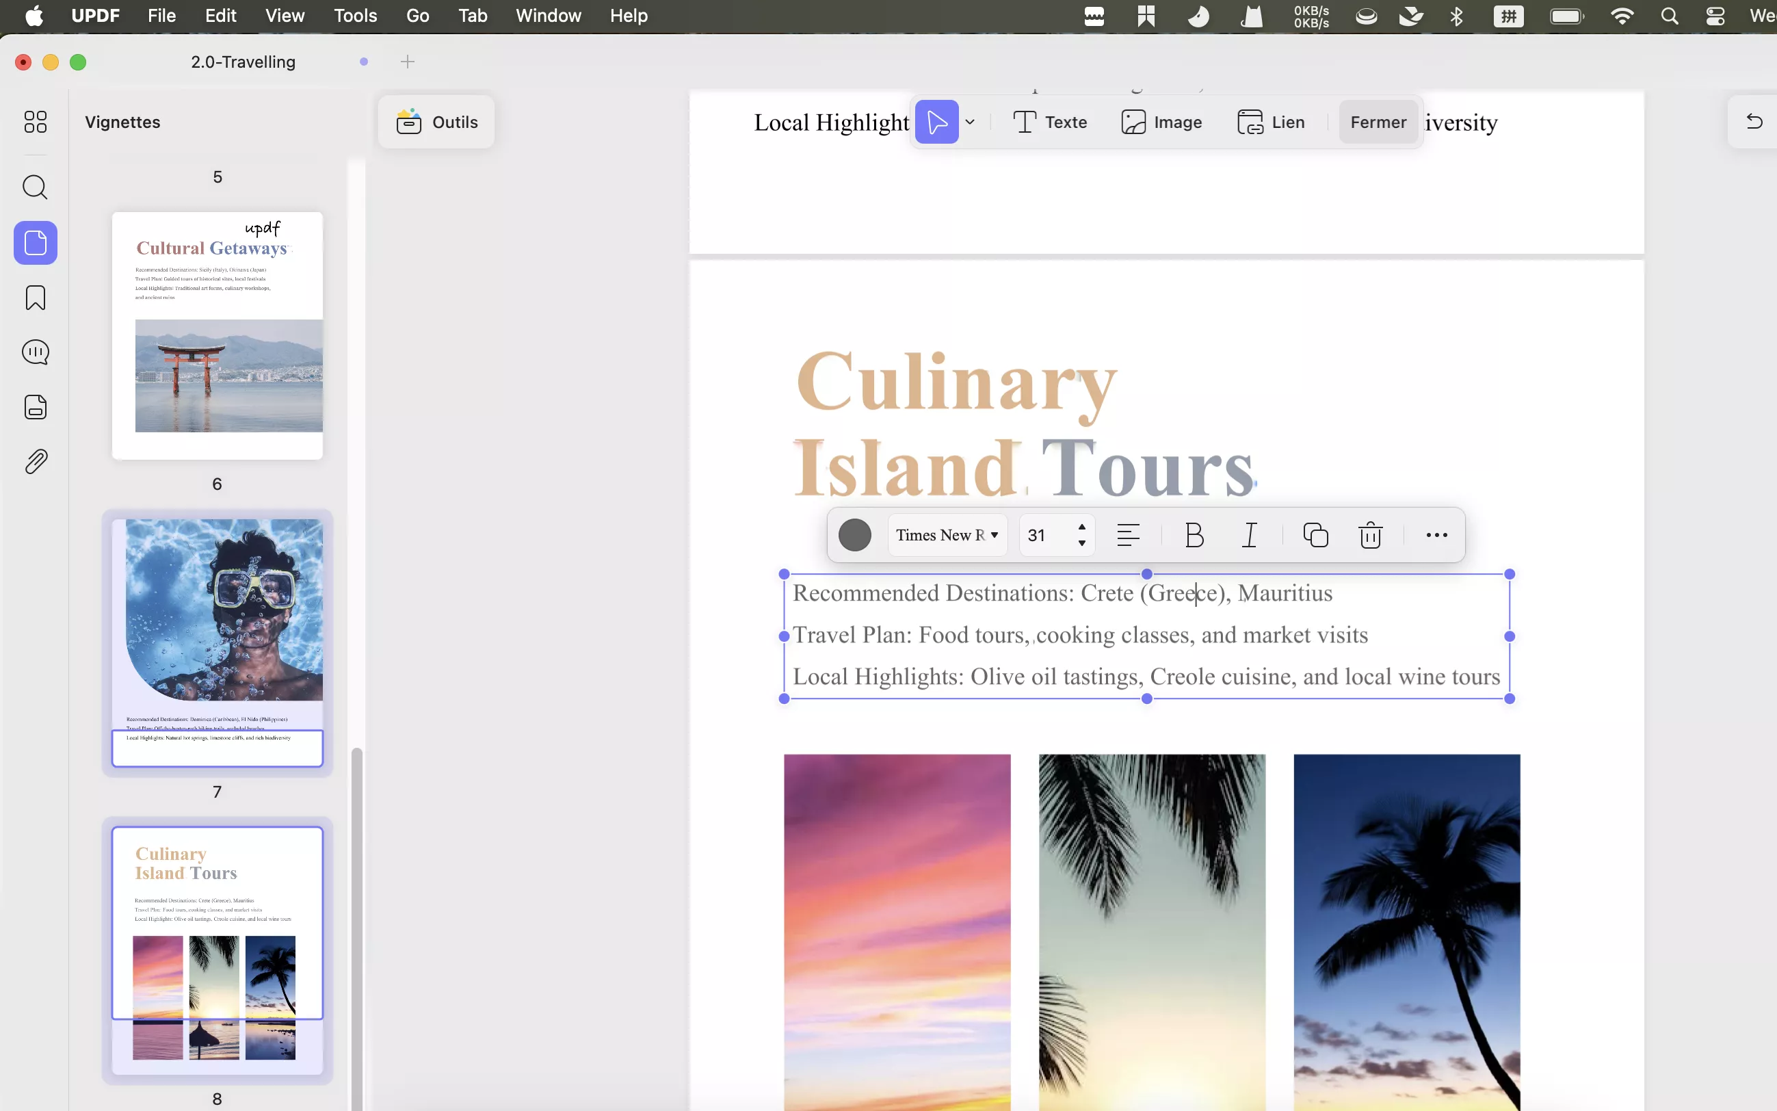
Task: Open more options ellipsis menu
Action: tap(1437, 535)
